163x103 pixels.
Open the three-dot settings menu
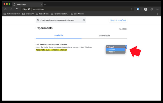coord(157,9)
